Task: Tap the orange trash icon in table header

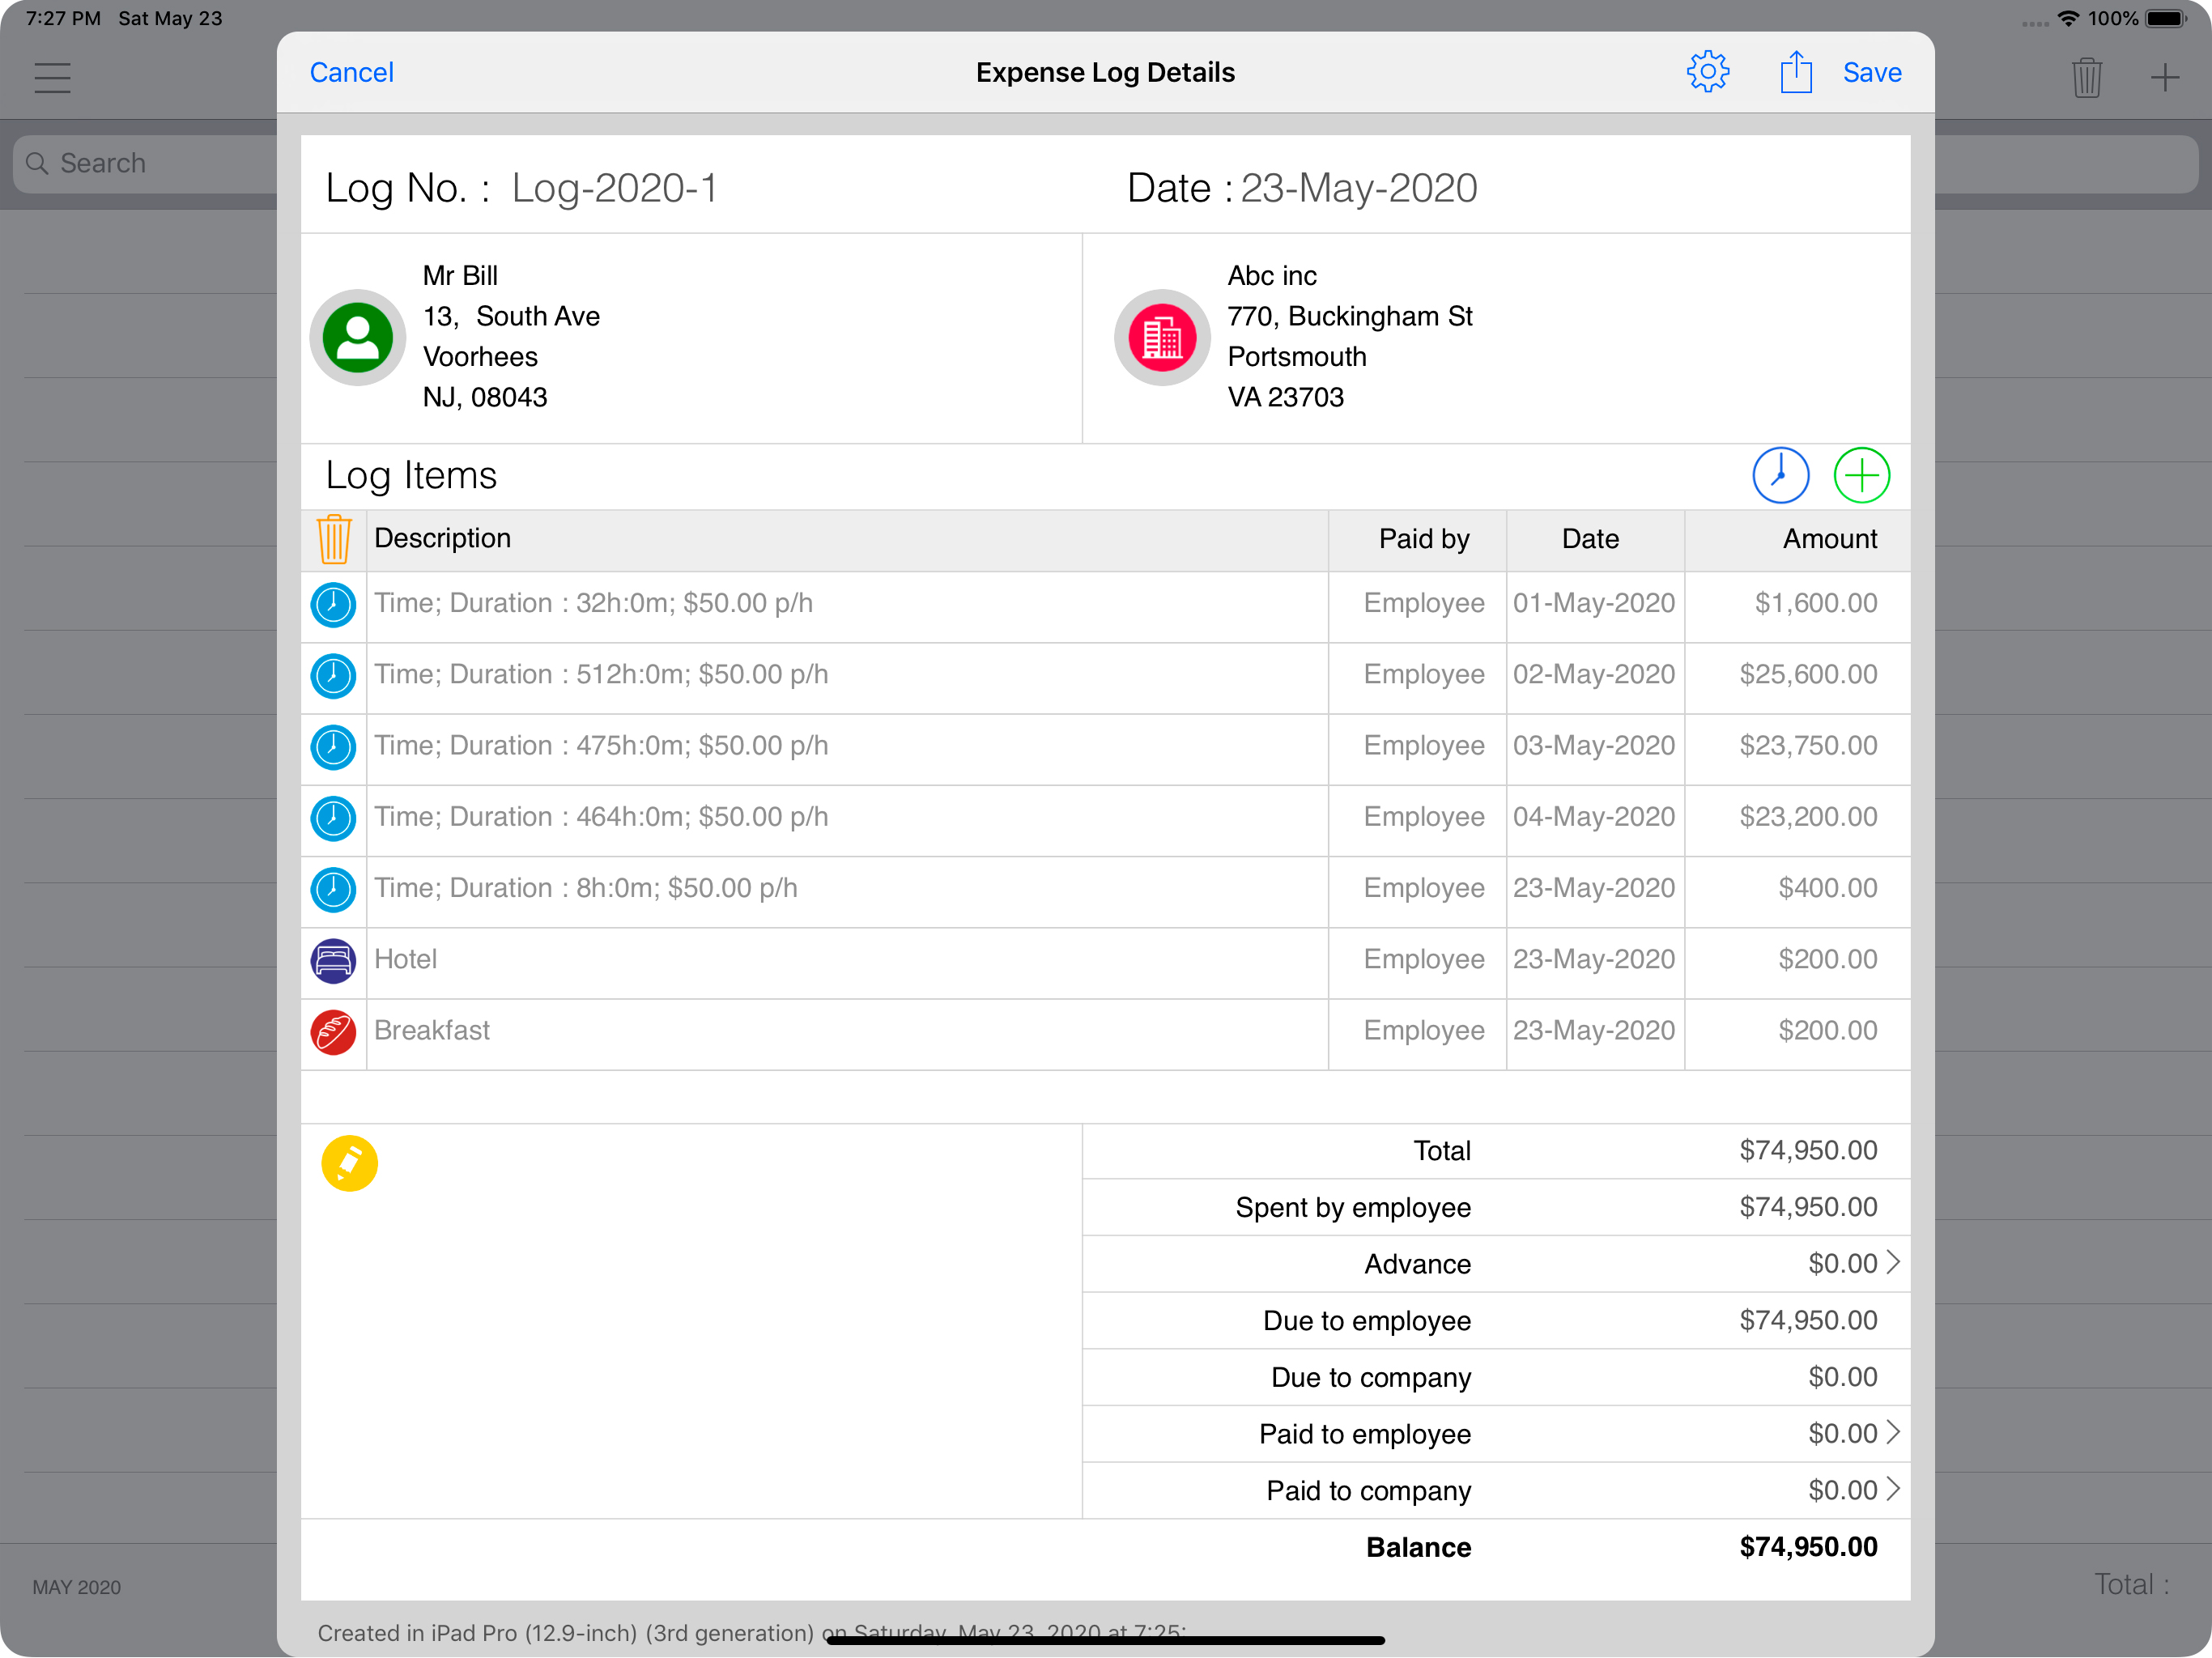Action: (334, 539)
